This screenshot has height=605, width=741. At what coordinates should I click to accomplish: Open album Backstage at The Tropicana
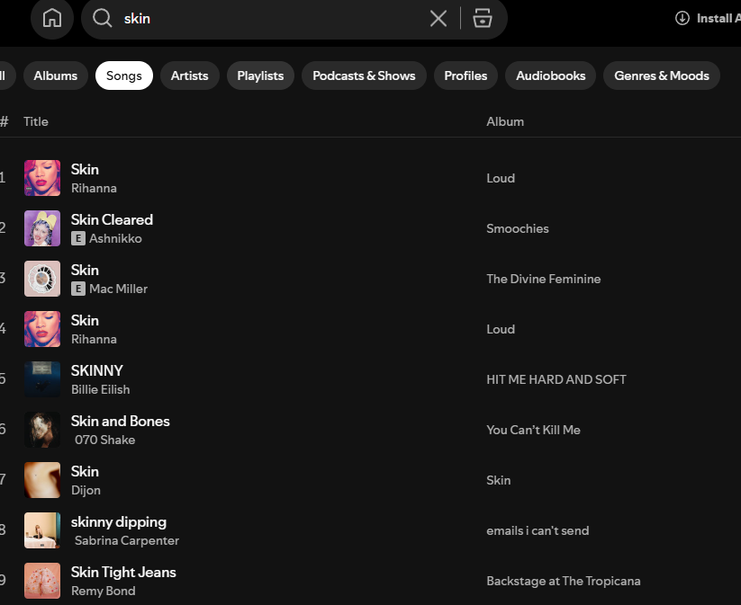[564, 581]
